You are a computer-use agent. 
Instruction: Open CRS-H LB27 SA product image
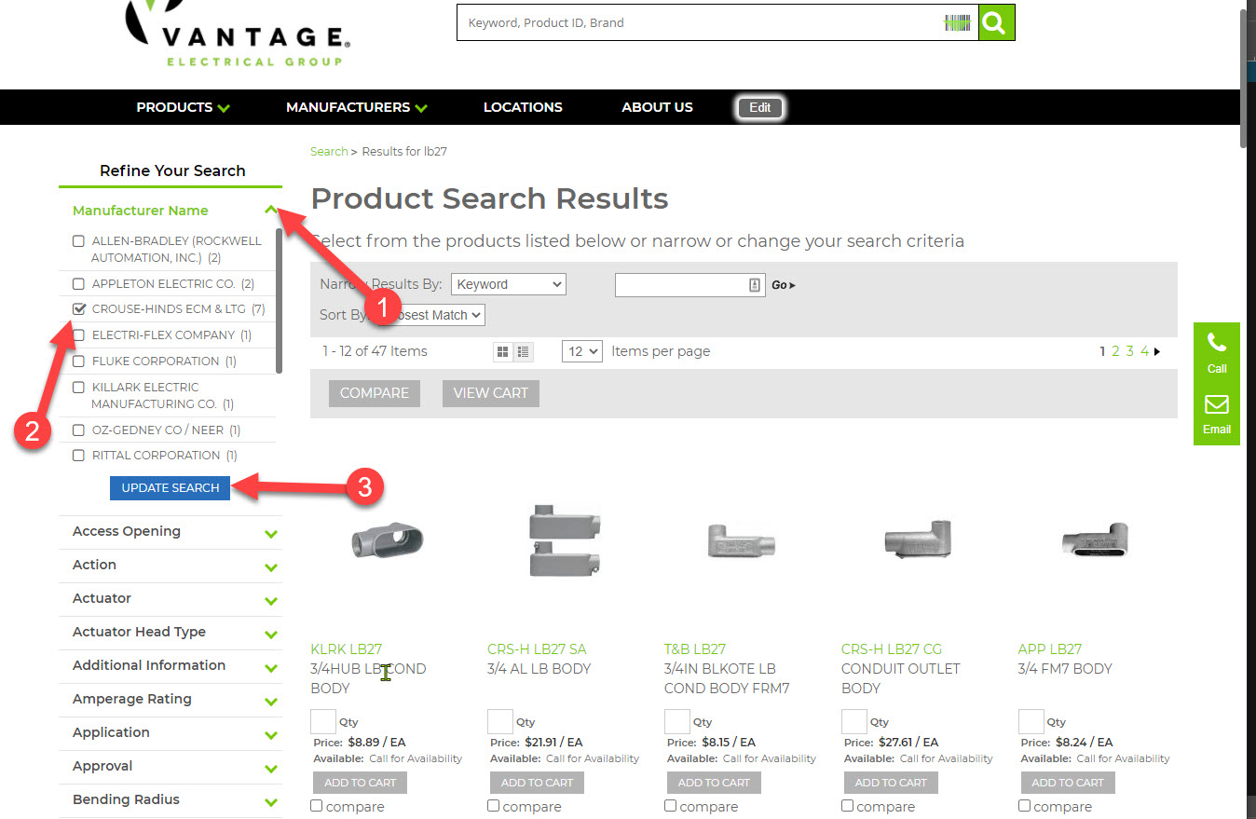[565, 541]
